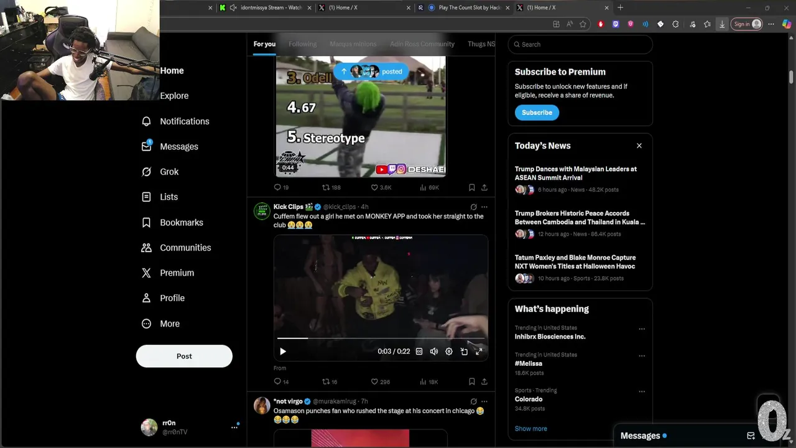Image resolution: width=796 pixels, height=448 pixels.
Task: Click the Post button in sidebar
Action: coord(184,356)
